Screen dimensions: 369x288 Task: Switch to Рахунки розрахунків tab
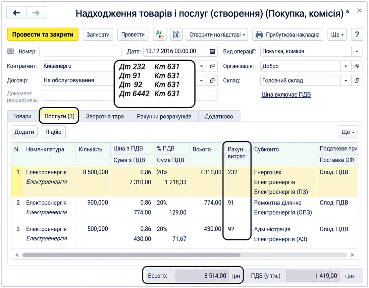point(164,116)
